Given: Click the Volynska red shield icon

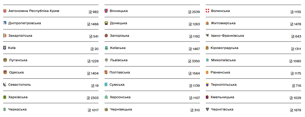Looking at the screenshot, I should (208, 11).
